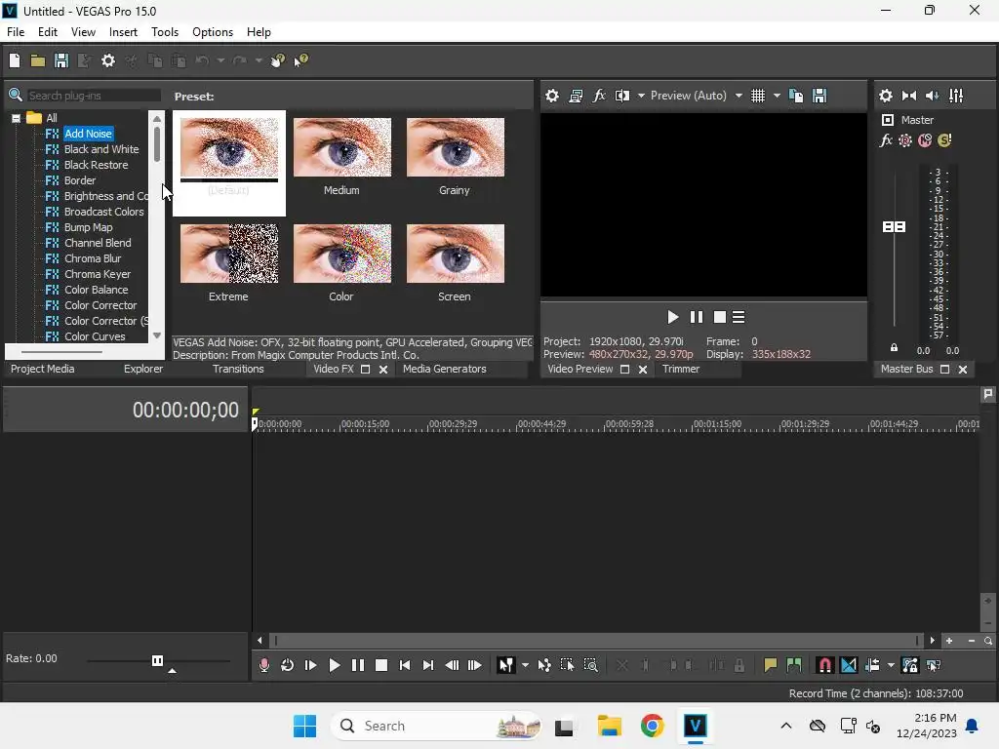Click the Master volume fader handle

[x=894, y=226]
